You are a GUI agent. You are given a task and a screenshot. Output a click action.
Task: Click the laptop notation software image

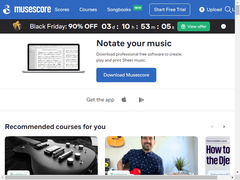[53, 58]
